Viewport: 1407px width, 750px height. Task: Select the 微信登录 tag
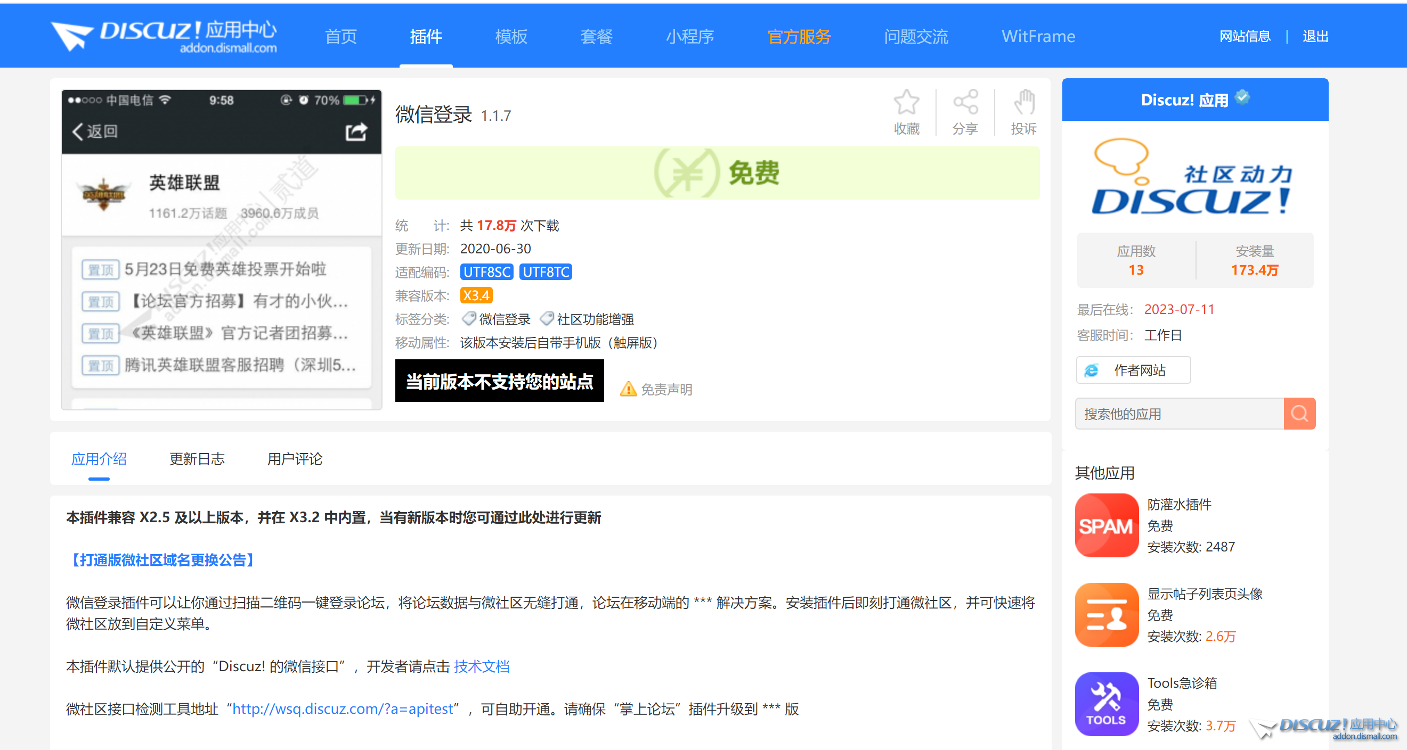503,319
